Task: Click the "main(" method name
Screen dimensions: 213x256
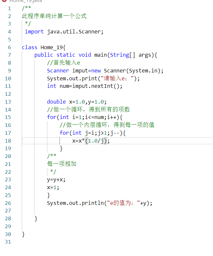Action: point(102,55)
